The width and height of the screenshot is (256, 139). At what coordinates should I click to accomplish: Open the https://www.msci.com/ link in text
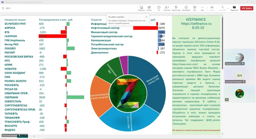tap(185, 64)
